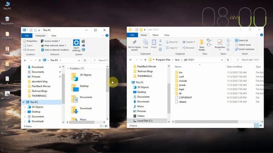Screen dimensions: 273x153
Task: Collapse Folders (7) group header
Action: point(68,68)
